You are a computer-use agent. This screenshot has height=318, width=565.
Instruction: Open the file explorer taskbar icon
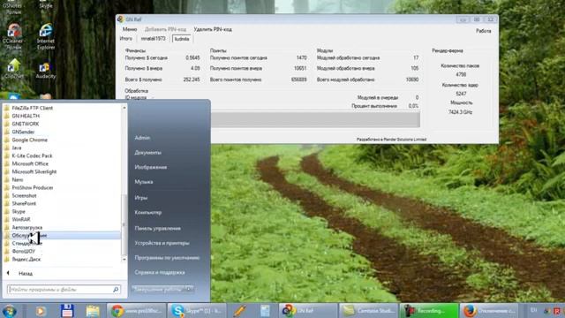click(x=93, y=311)
